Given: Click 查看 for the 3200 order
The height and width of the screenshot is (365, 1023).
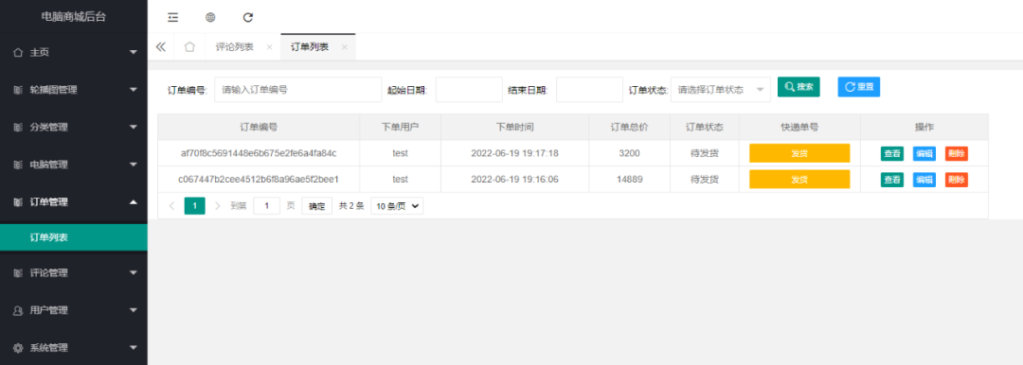Looking at the screenshot, I should click(x=892, y=154).
